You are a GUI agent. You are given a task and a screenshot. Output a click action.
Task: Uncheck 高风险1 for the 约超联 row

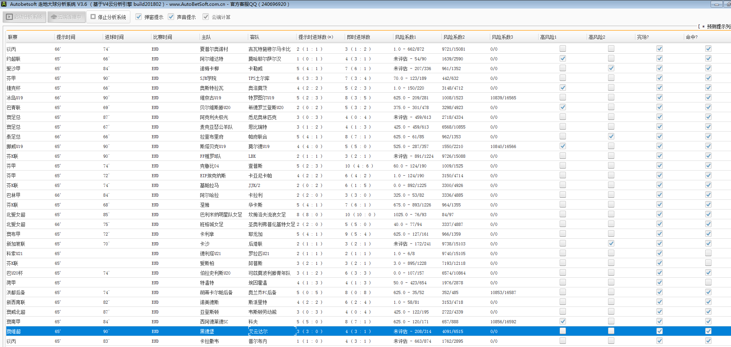(x=562, y=58)
